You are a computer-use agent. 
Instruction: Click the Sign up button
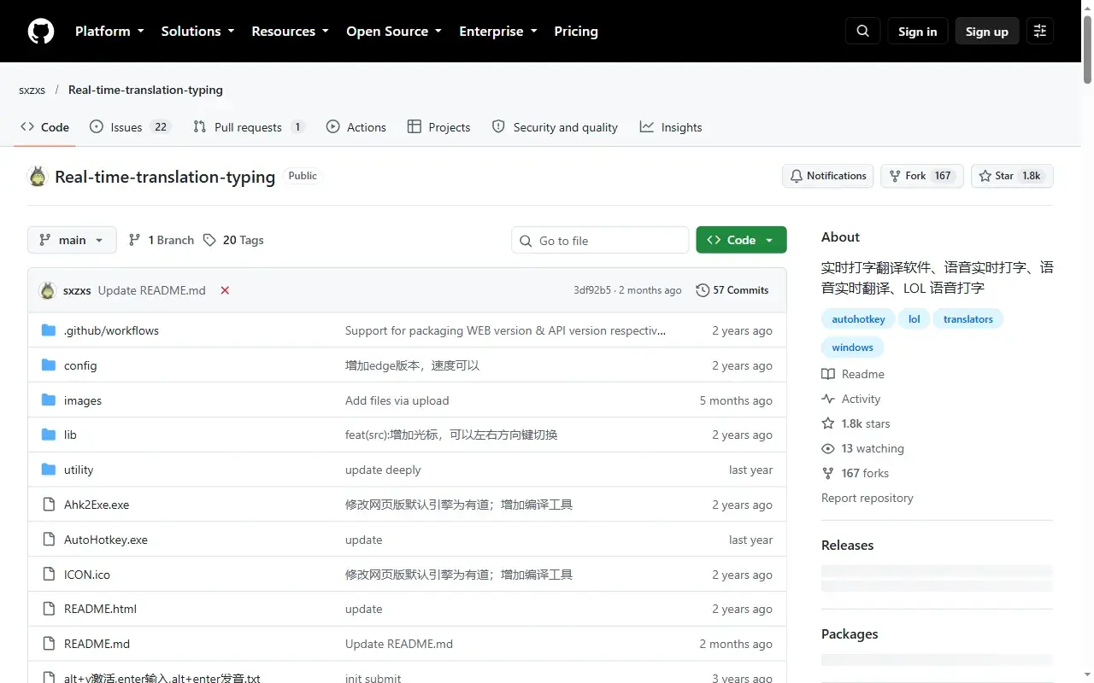coord(987,32)
